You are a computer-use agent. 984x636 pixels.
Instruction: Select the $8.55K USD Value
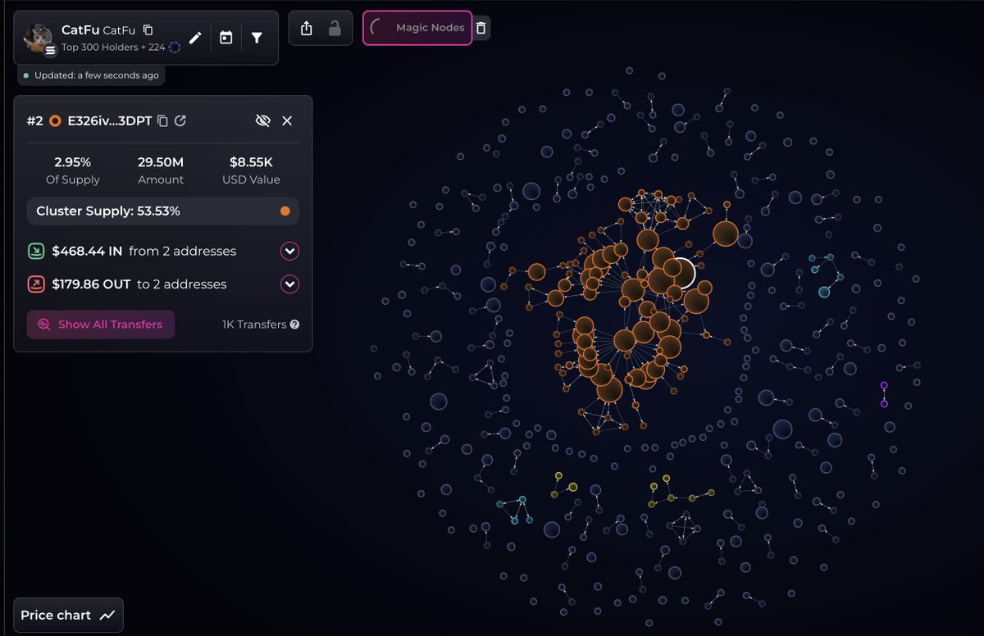[x=251, y=162]
